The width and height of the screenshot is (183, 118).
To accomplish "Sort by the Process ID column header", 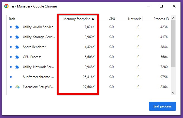I will pyautogui.click(x=161, y=19).
